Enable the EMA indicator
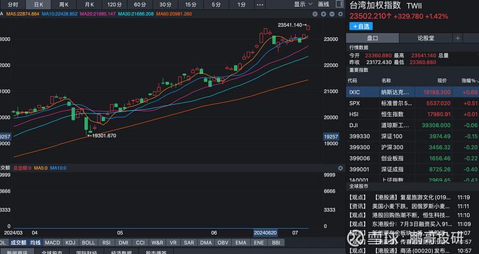This screenshot has height=254, width=479. pyautogui.click(x=241, y=243)
